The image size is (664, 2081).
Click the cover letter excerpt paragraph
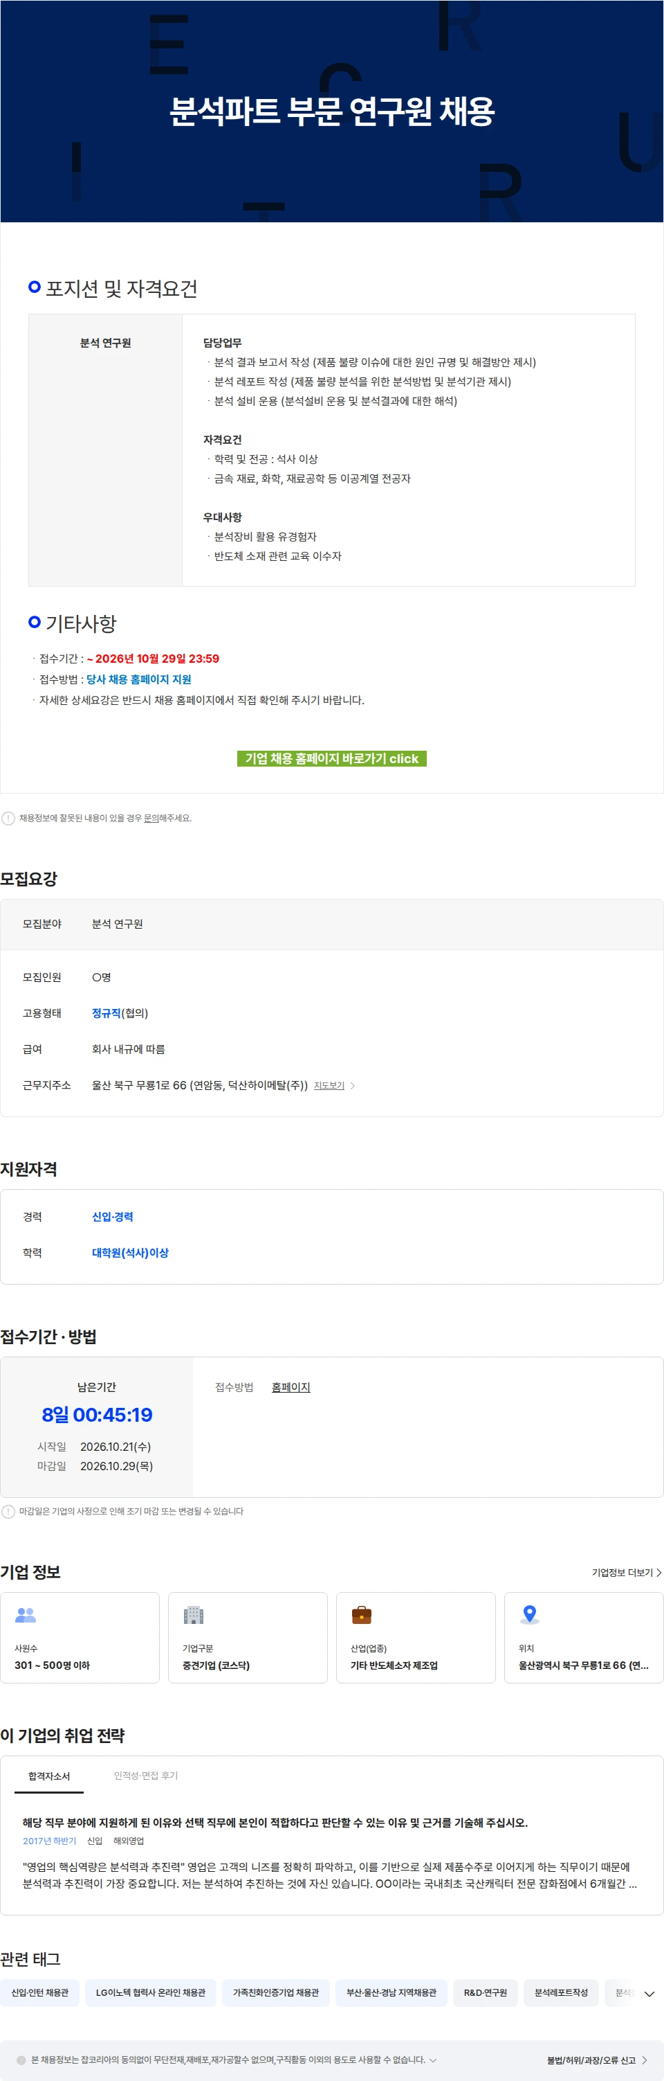point(330,1876)
